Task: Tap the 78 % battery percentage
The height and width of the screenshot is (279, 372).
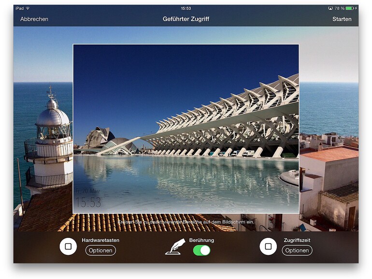Action: (339, 8)
